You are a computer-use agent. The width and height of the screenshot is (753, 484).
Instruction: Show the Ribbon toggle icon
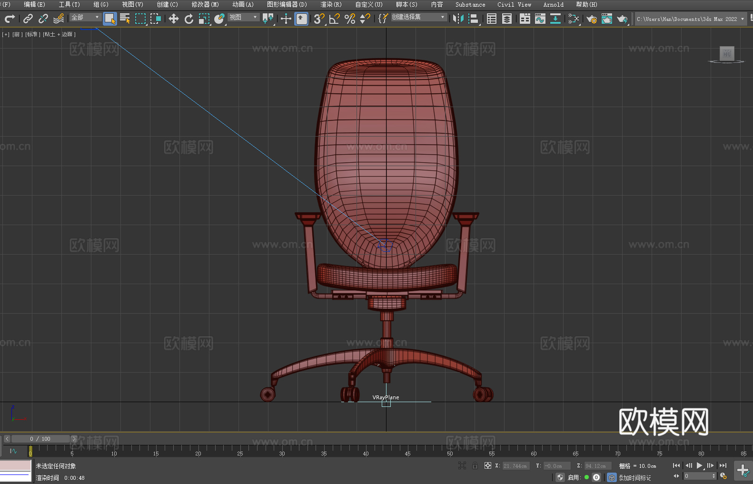tap(525, 19)
